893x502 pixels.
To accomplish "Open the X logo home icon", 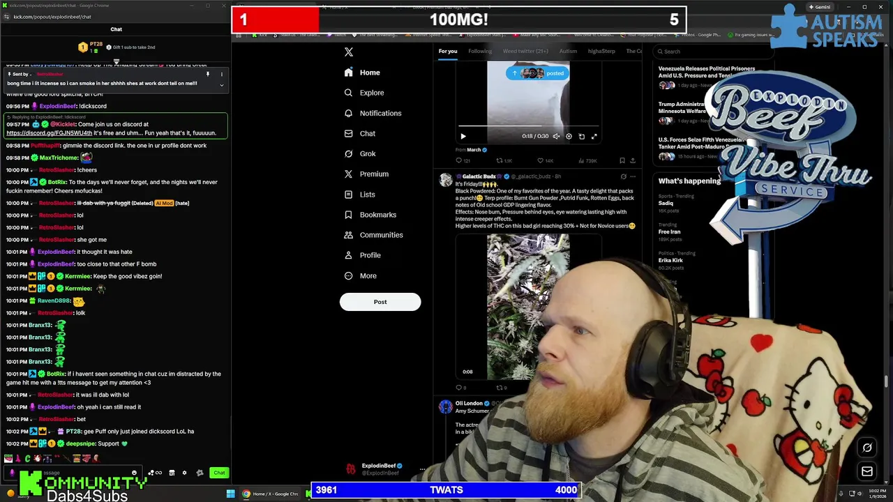I will point(349,52).
